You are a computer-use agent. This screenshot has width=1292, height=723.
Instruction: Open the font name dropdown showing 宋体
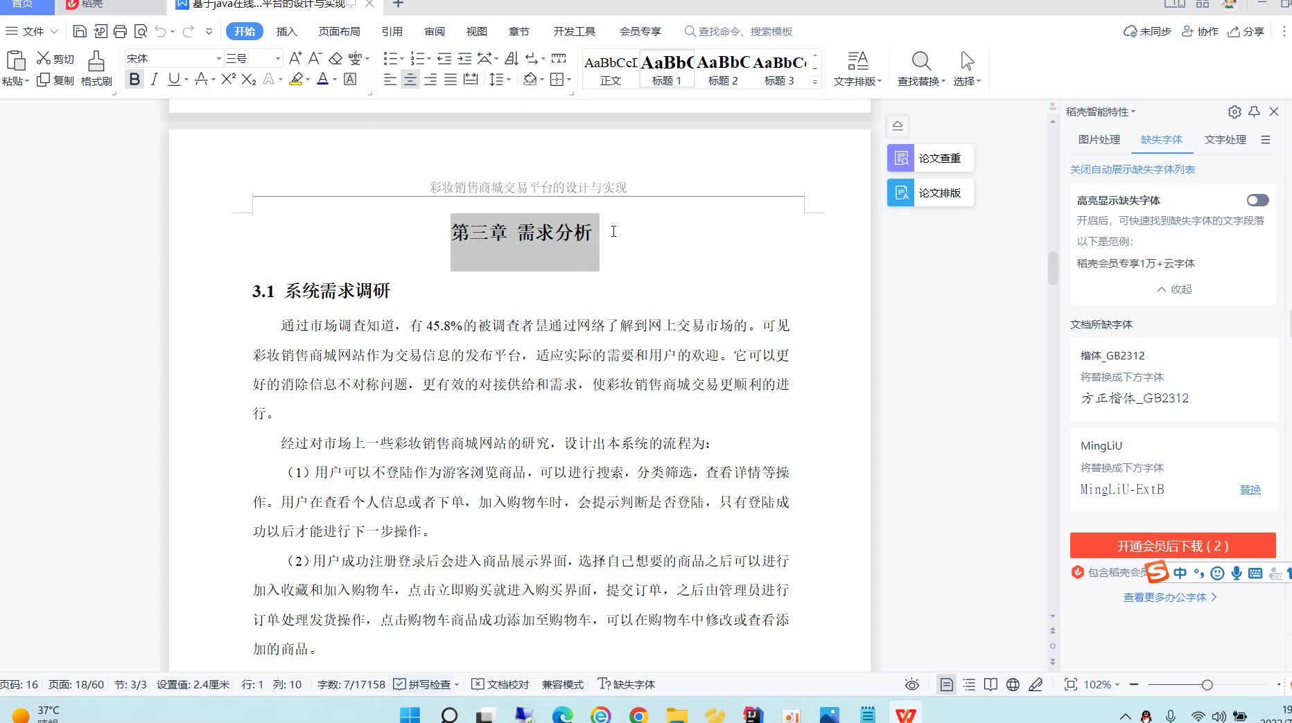(x=218, y=59)
